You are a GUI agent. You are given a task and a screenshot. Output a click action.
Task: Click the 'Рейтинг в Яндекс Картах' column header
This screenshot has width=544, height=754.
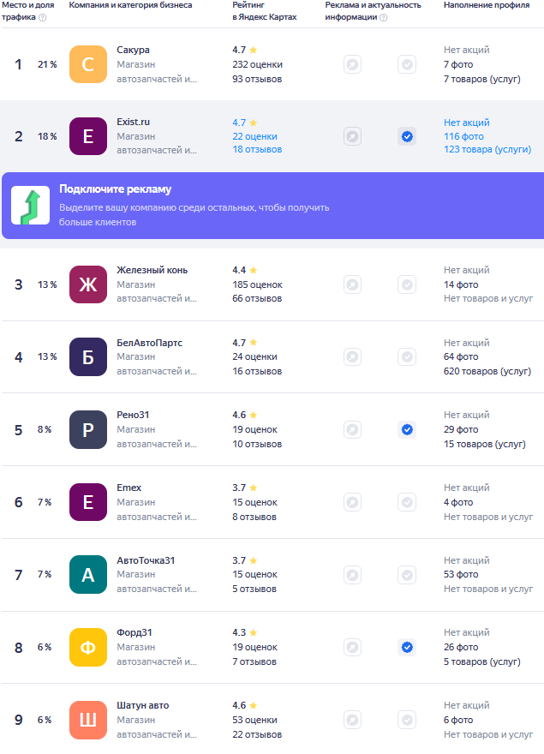[265, 11]
